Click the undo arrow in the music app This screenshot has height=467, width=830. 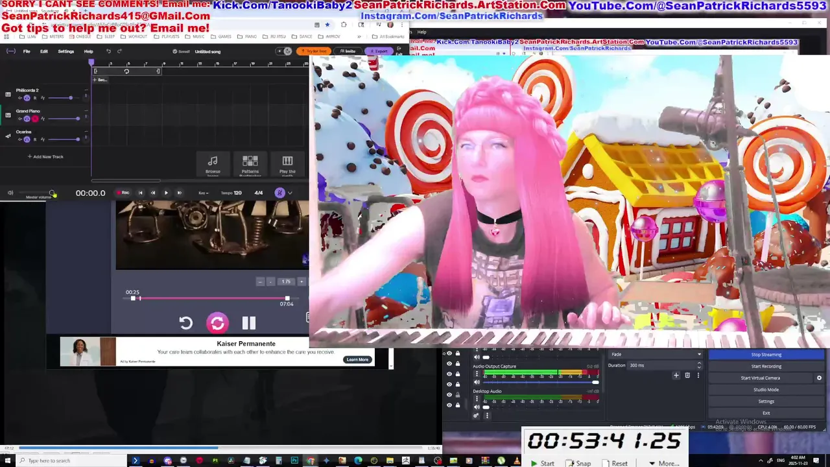pyautogui.click(x=108, y=51)
